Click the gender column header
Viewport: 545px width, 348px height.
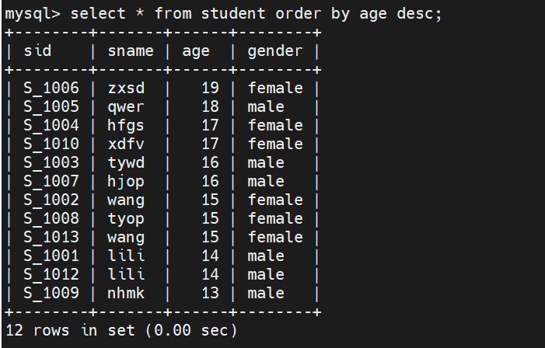tap(275, 51)
